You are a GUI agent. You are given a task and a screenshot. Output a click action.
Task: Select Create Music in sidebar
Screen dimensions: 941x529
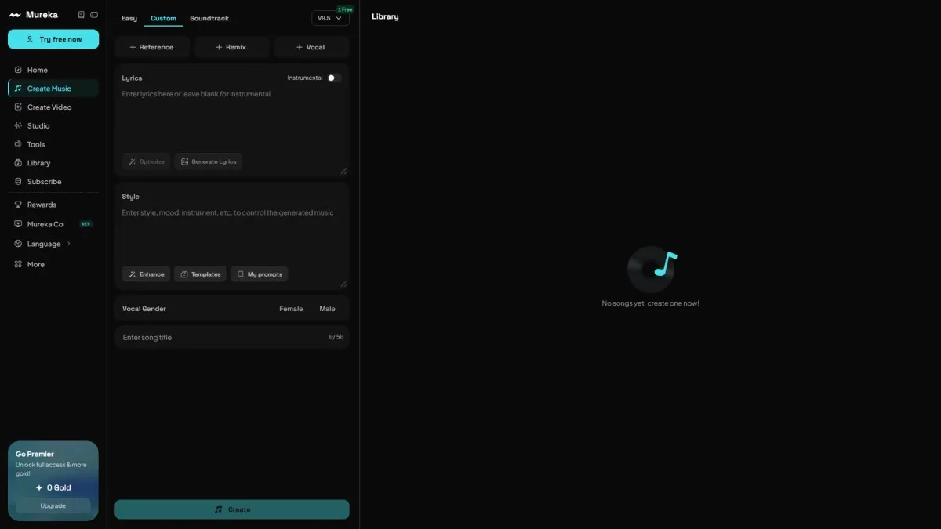tap(53, 89)
